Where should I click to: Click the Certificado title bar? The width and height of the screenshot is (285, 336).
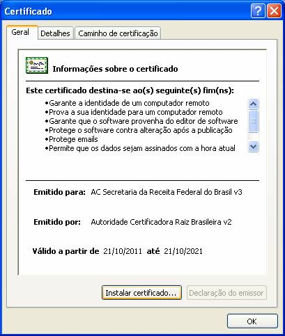pos(125,11)
